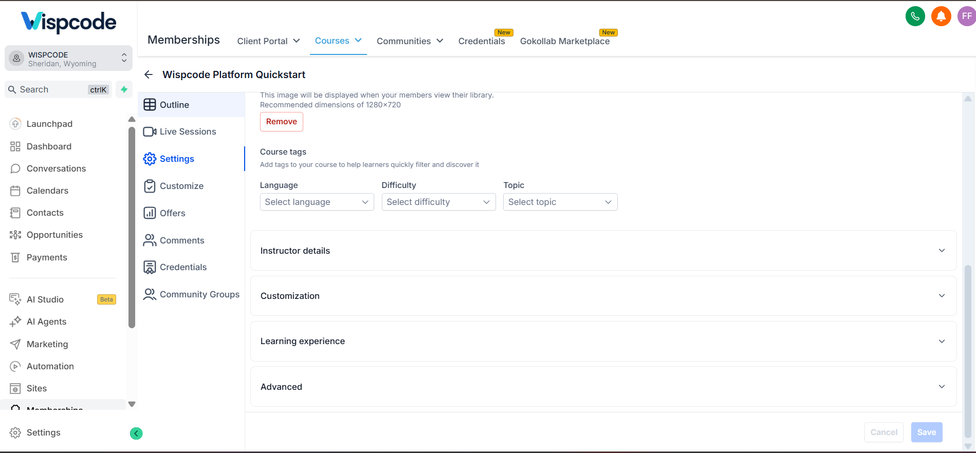Click the course Settings gear icon

(150, 159)
